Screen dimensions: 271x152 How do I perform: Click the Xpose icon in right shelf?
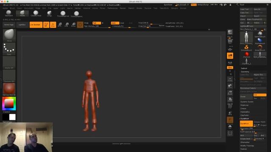click(x=230, y=133)
